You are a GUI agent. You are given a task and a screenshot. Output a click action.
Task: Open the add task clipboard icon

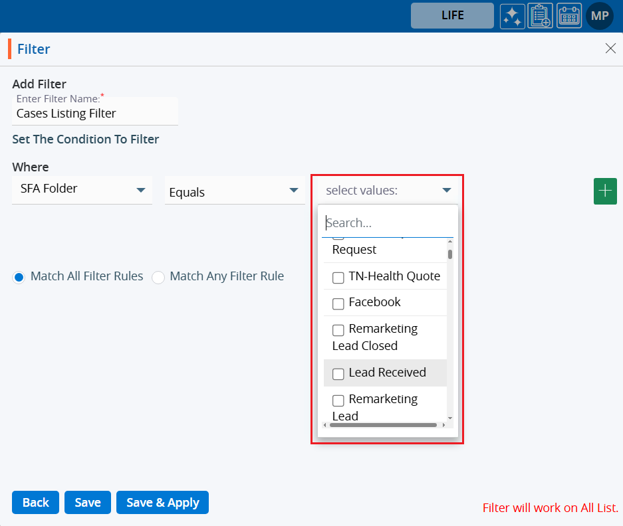tap(540, 16)
